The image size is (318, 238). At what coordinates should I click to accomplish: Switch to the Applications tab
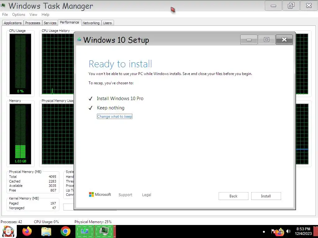(12, 23)
